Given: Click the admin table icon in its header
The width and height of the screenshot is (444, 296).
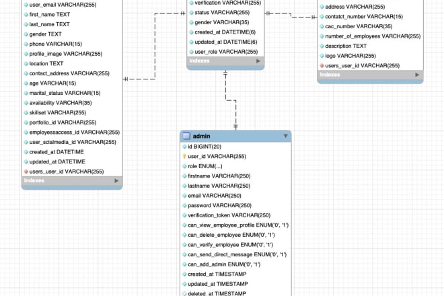Looking at the screenshot, I should [x=186, y=136].
